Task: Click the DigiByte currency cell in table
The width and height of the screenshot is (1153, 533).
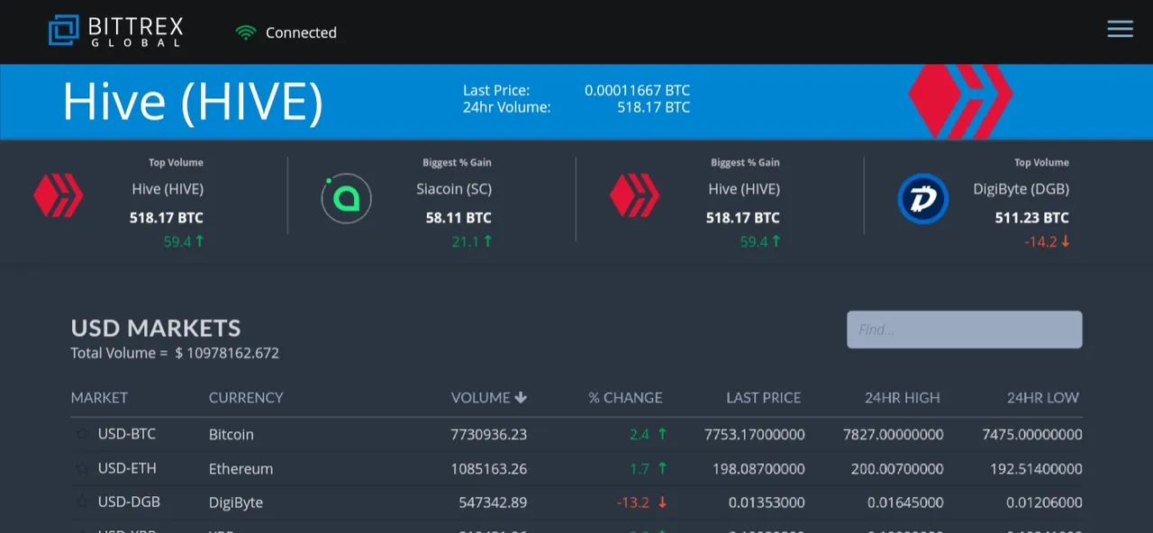Action: tap(236, 501)
